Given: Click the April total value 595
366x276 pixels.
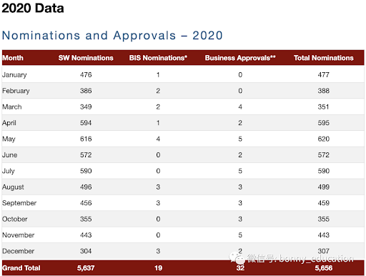Looking at the screenshot, I should click(x=323, y=123).
